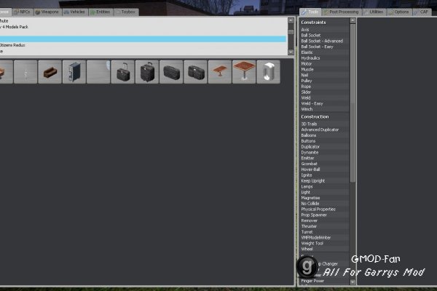The image size is (437, 291).
Task: Click the model list scroll-up arrow
Action: coord(291,20)
